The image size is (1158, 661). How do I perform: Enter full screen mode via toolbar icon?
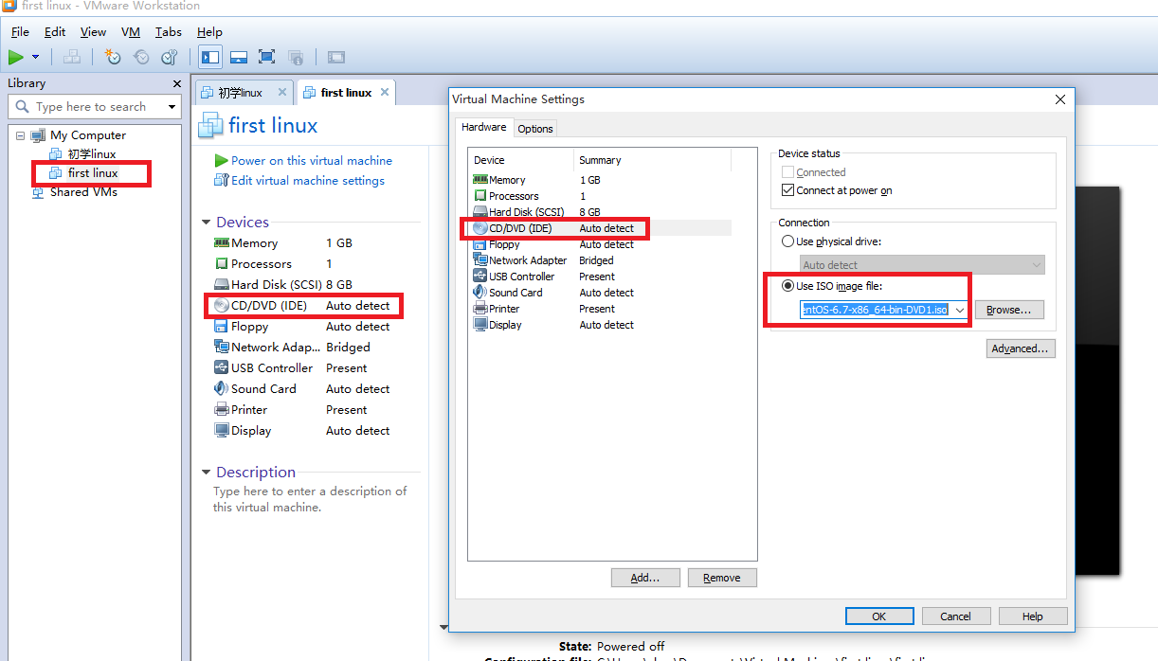(x=267, y=58)
